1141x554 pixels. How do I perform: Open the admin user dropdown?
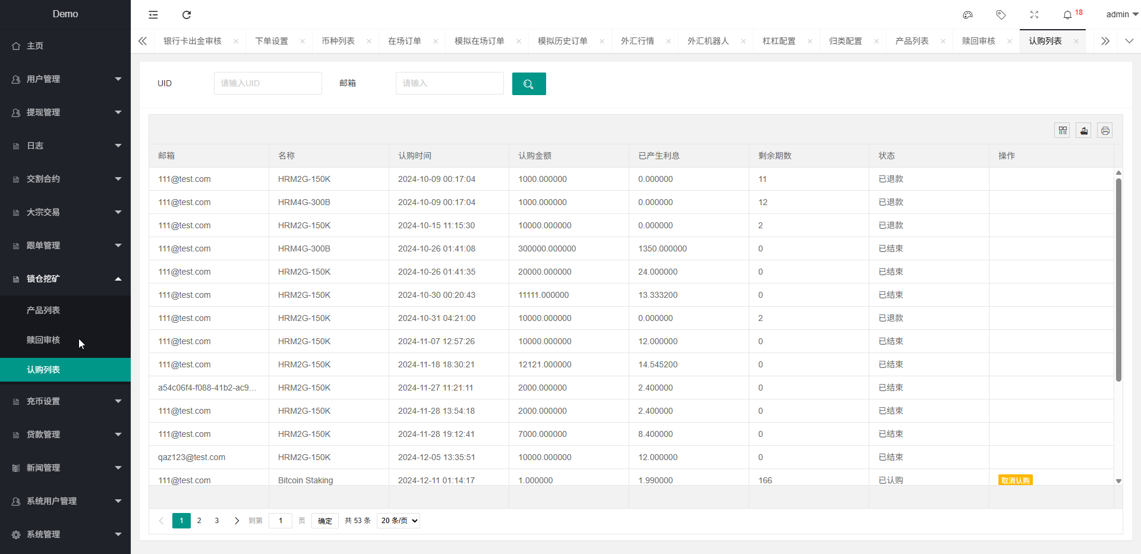pyautogui.click(x=1121, y=15)
